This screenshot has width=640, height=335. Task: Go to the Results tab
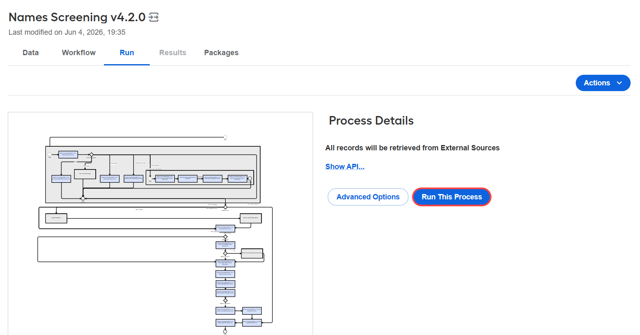tap(173, 53)
